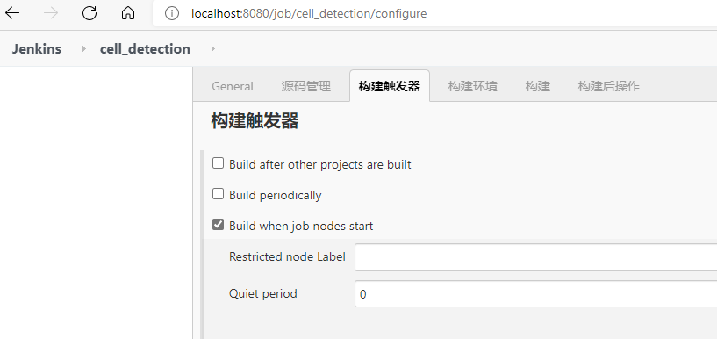View site information icon beside the URL
This screenshot has width=717, height=339.
171,14
